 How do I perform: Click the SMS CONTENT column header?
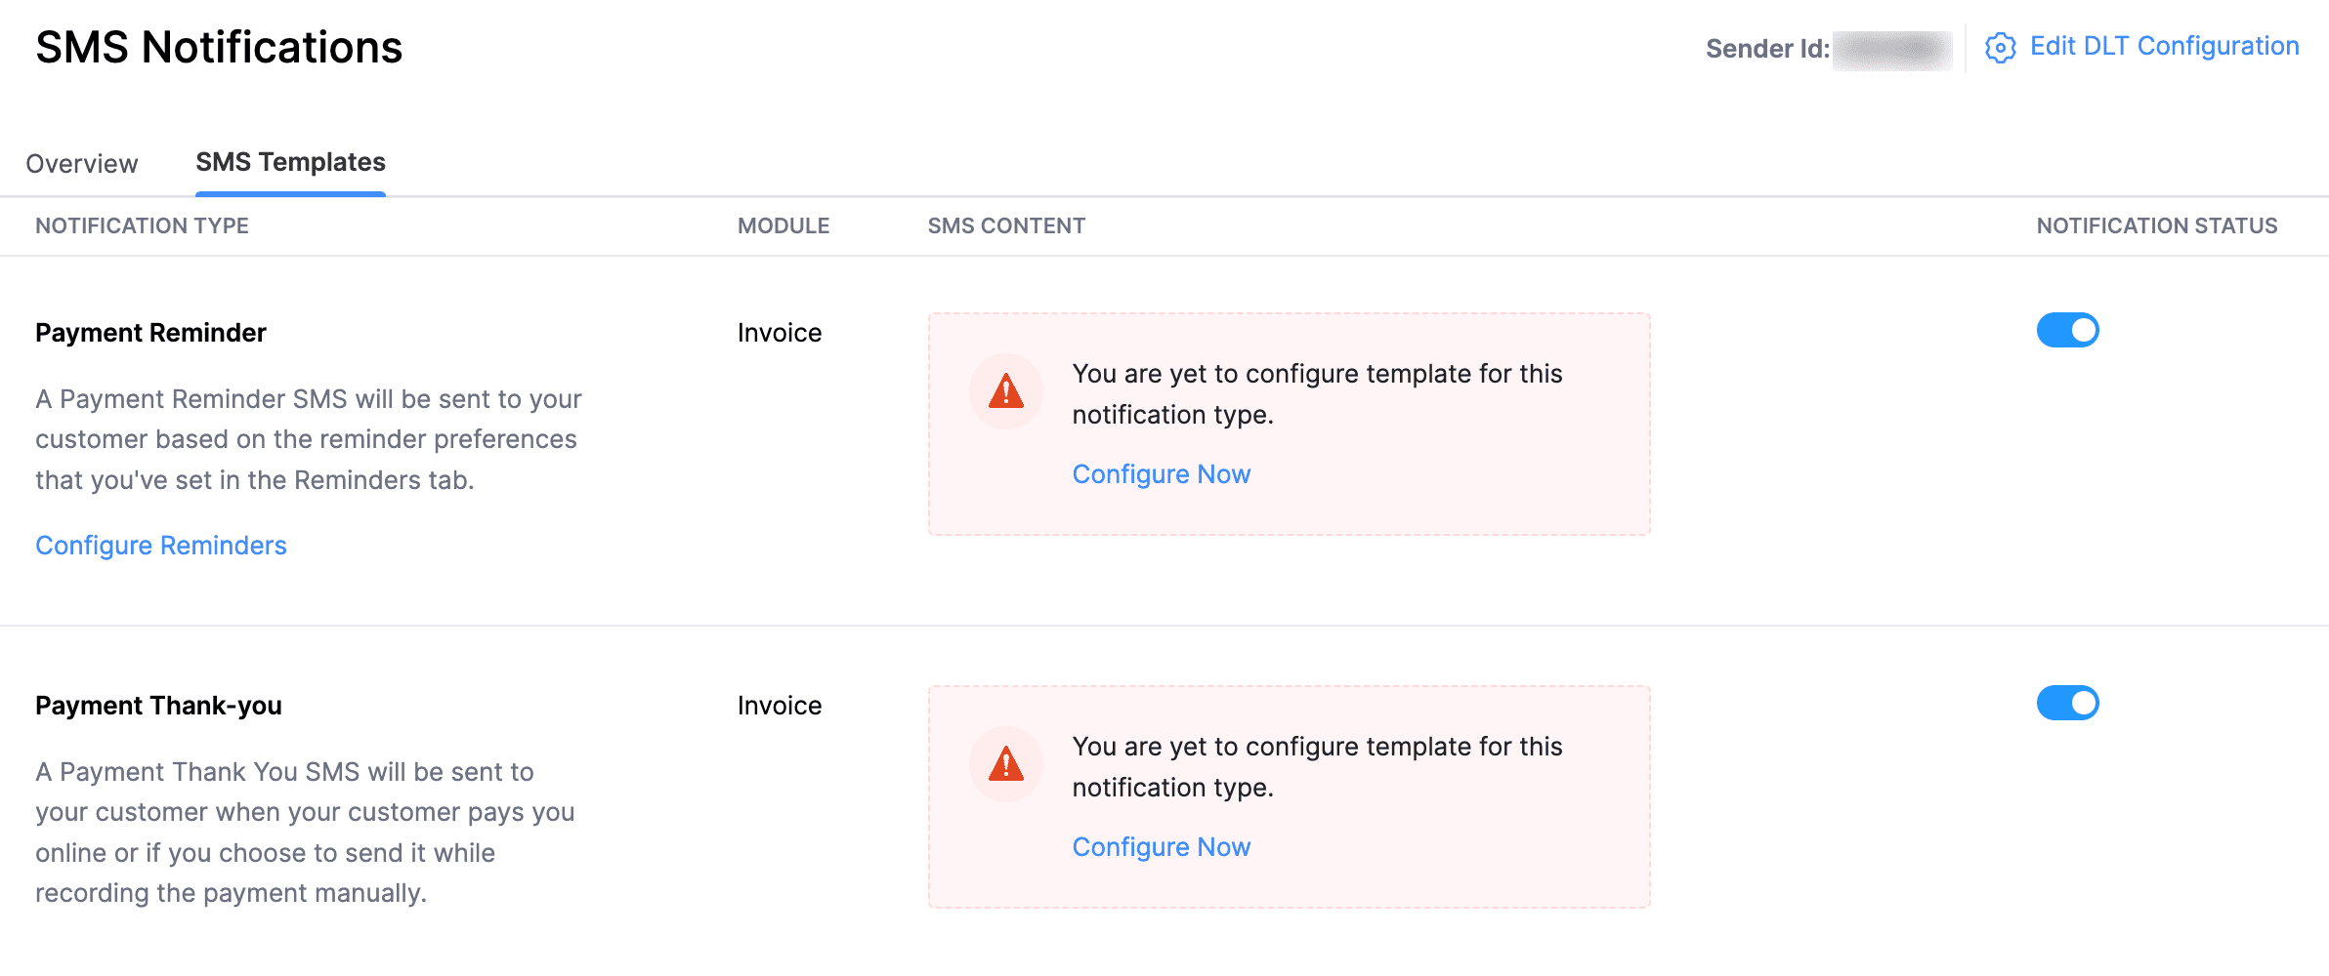coord(1006,225)
